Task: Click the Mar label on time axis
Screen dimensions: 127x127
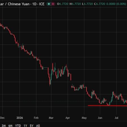Action: [x=51, y=118]
